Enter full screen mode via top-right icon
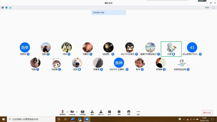The width and height of the screenshot is (217, 122). (214, 7)
